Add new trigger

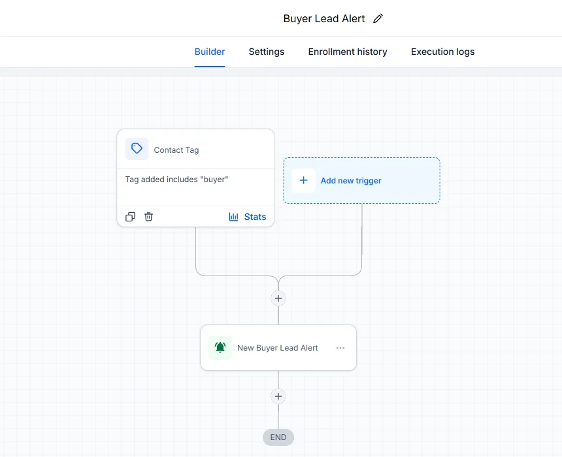361,180
